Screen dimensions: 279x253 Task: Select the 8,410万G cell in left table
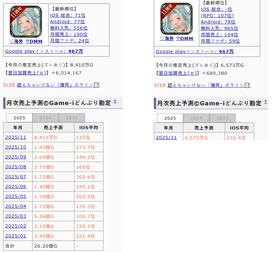coord(53,137)
